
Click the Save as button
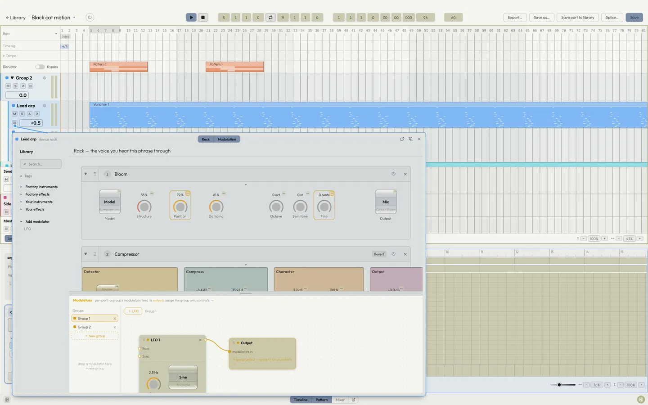coord(541,18)
